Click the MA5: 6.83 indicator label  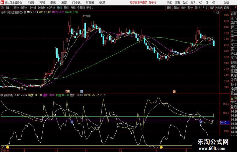point(32,12)
